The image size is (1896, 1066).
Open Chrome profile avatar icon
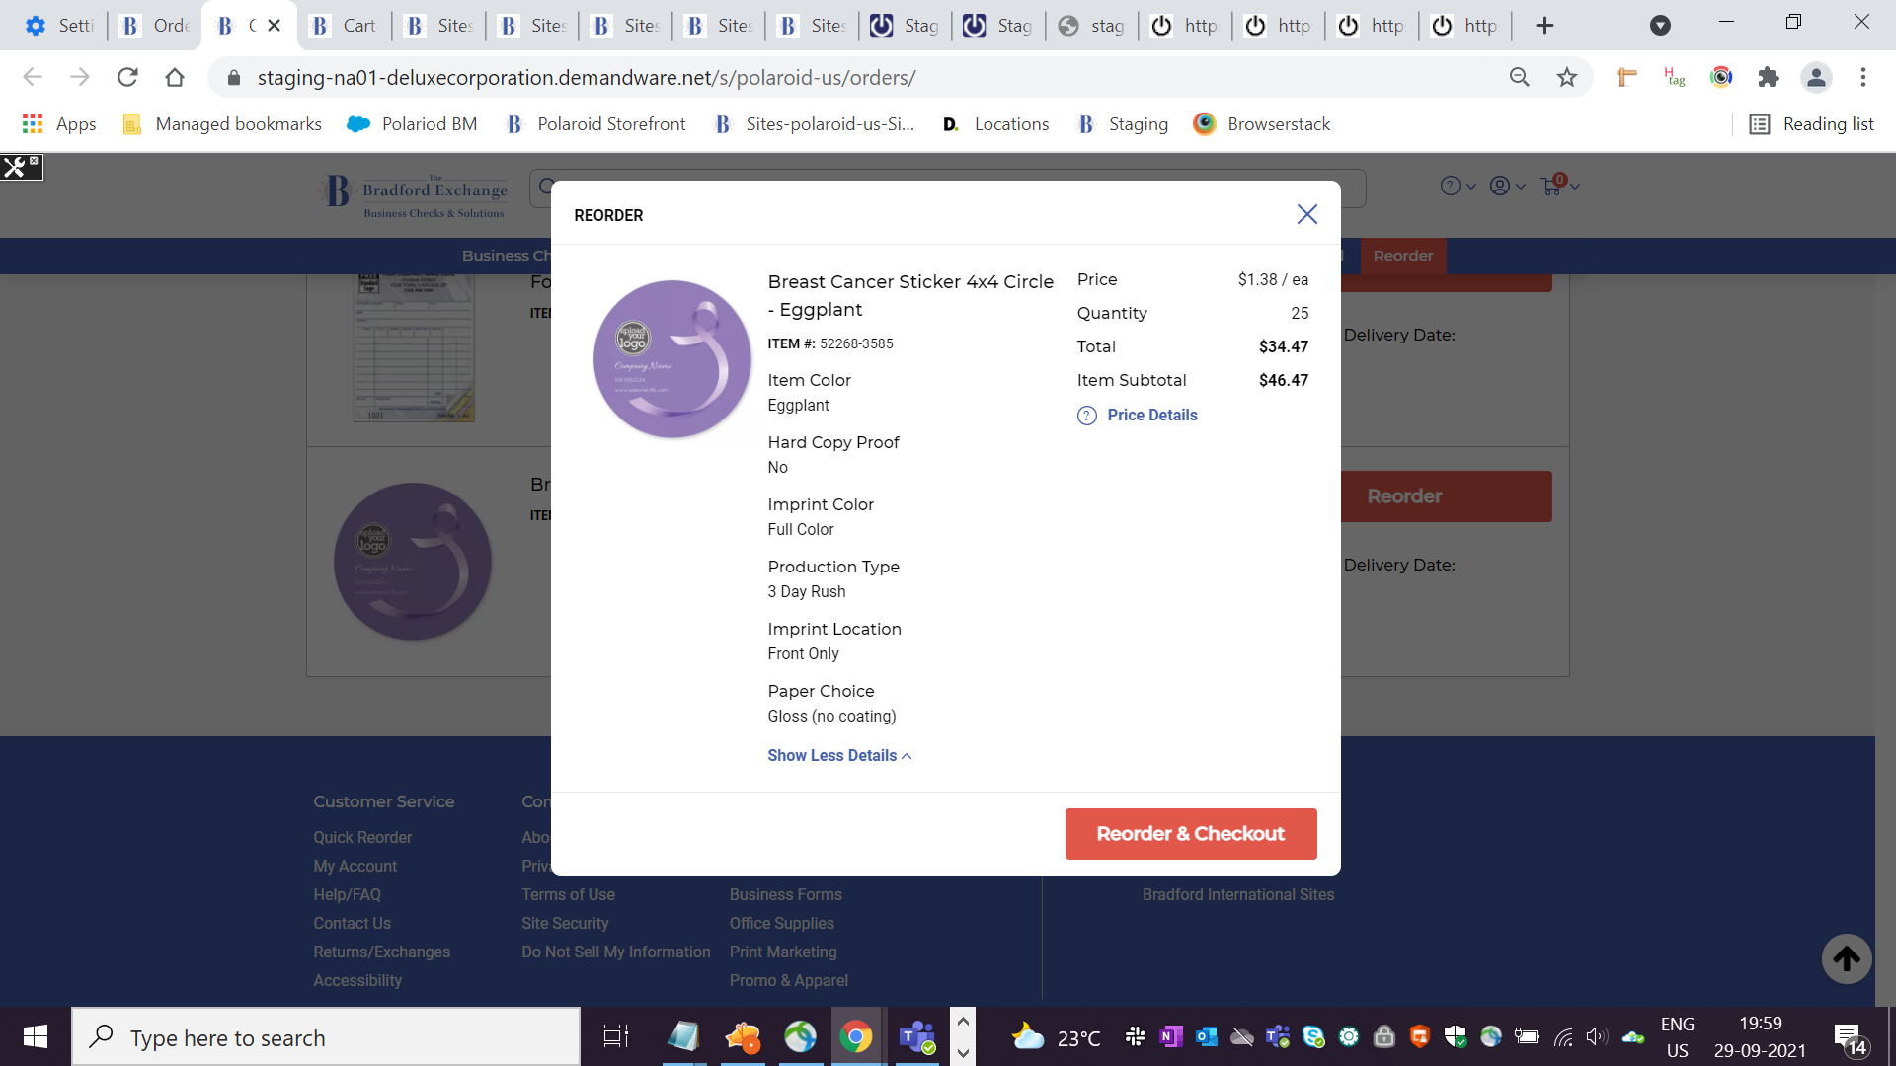1816,77
